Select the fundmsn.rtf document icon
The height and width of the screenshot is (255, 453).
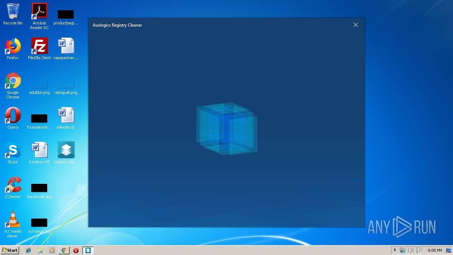point(39,153)
